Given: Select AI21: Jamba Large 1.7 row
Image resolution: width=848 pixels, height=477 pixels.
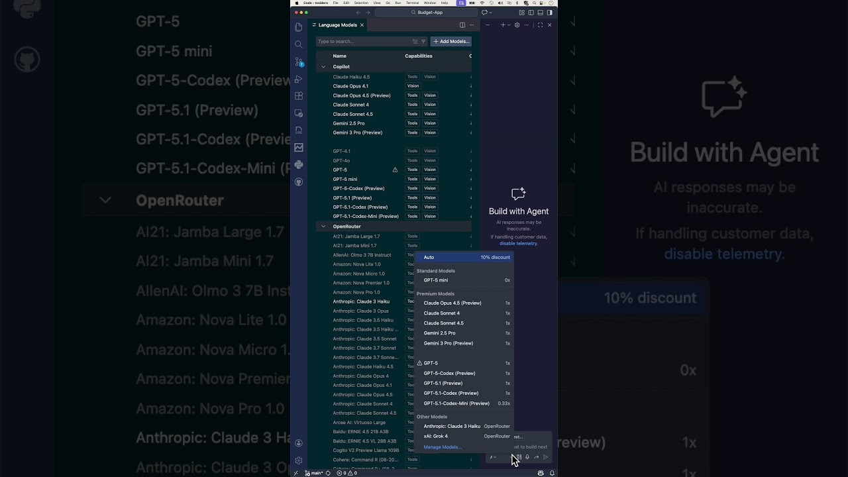Looking at the screenshot, I should [394, 237].
